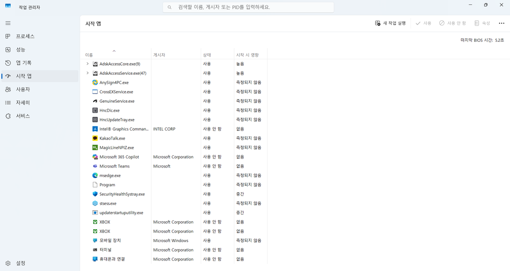Go to the 자세히 page
This screenshot has width=510, height=271.
[40, 103]
